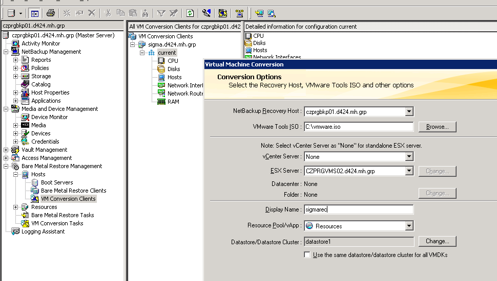497x281 pixels.
Task: Expand the Policies node
Action: click(15, 68)
